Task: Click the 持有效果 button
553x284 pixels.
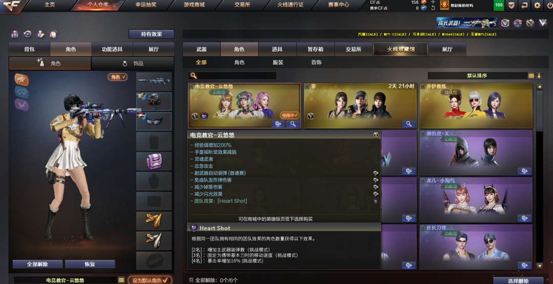Action: click(x=151, y=34)
